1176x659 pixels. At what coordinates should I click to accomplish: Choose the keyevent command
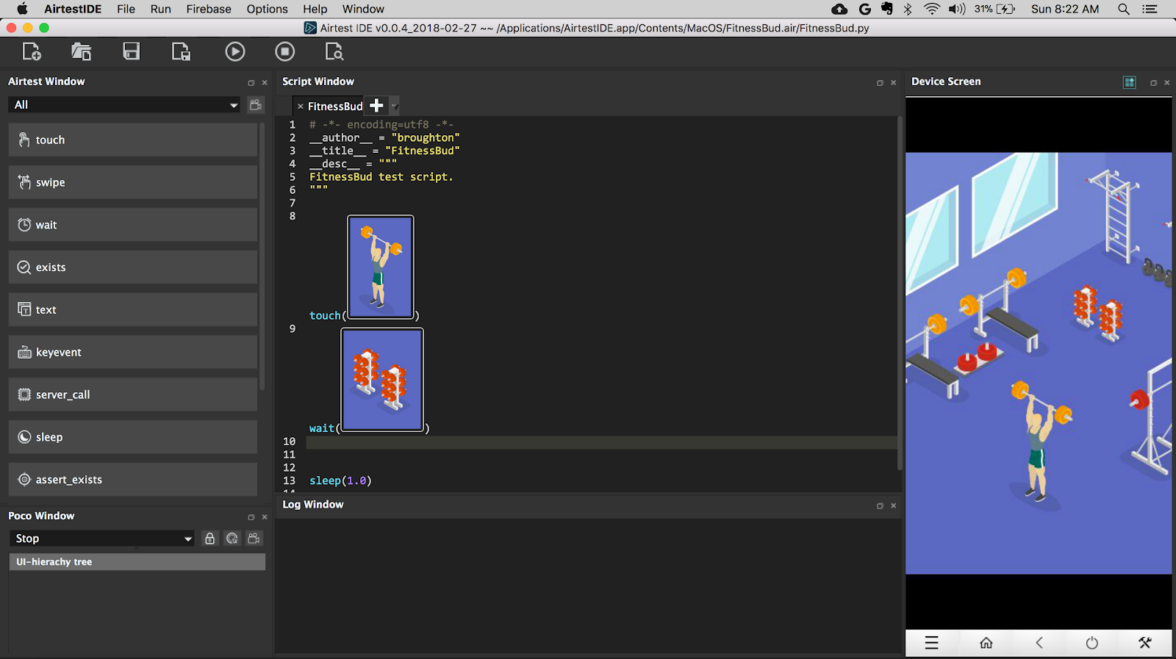tap(133, 353)
